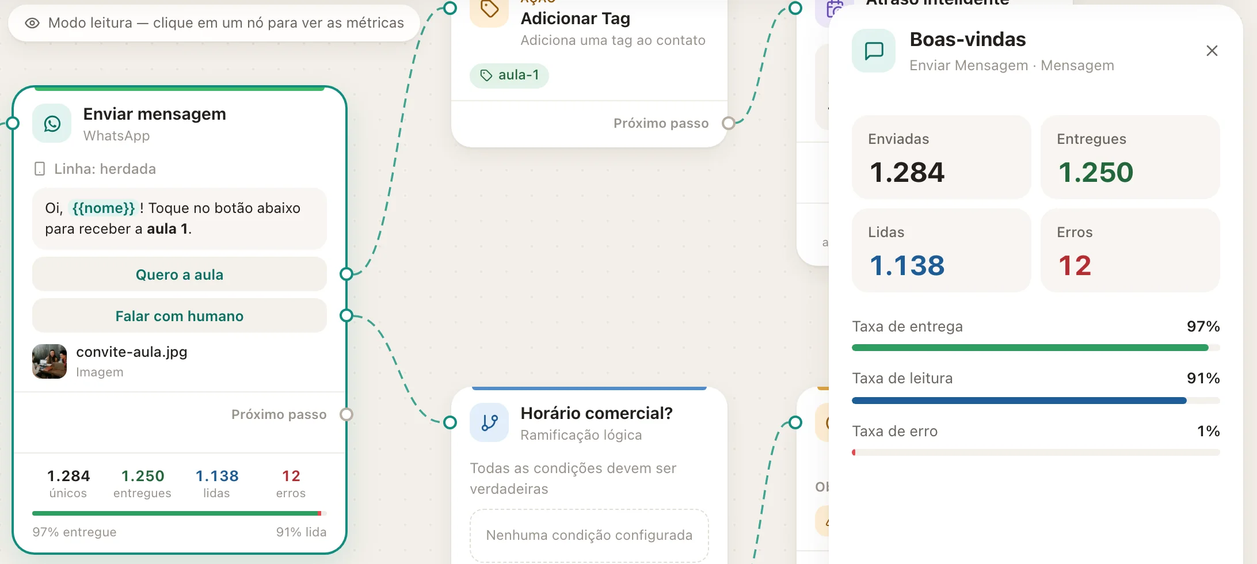Image resolution: width=1257 pixels, height=564 pixels.
Task: Click the WhatsApp icon on Enviar mensagem node
Action: 52,123
